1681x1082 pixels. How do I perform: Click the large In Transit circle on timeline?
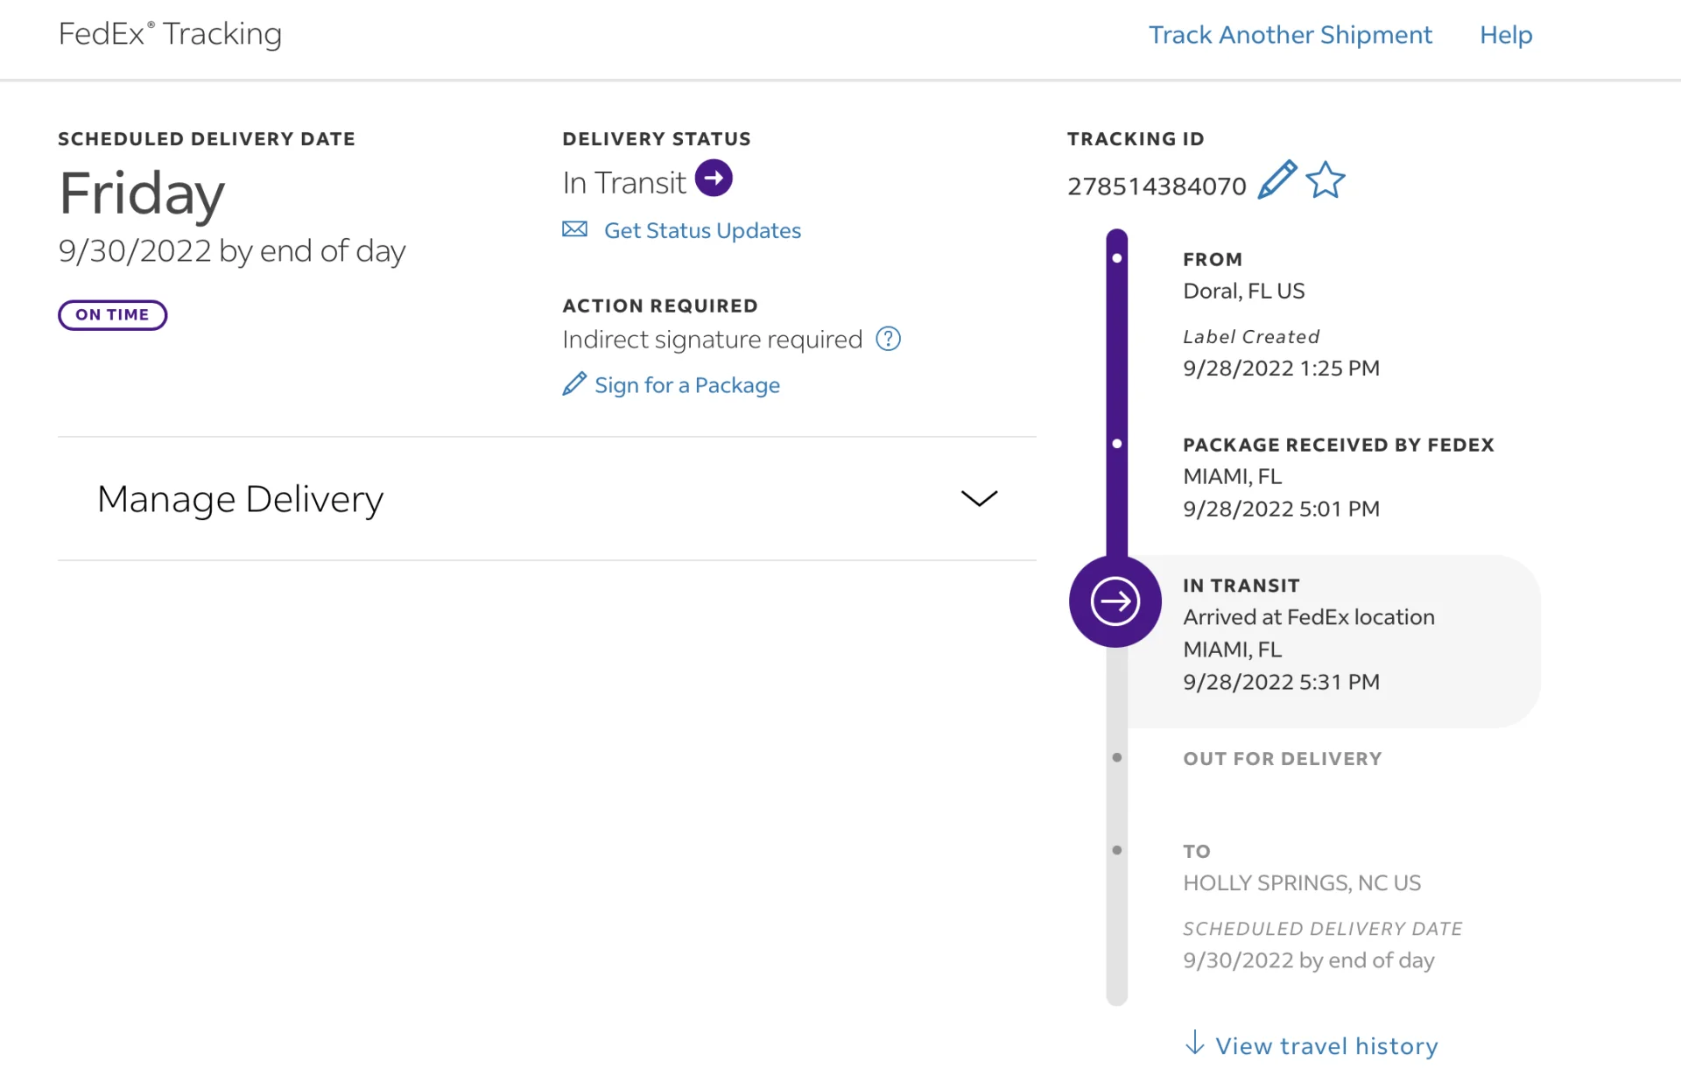point(1115,601)
